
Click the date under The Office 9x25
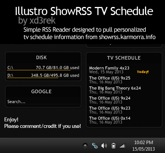pyautogui.click(x=106, y=82)
